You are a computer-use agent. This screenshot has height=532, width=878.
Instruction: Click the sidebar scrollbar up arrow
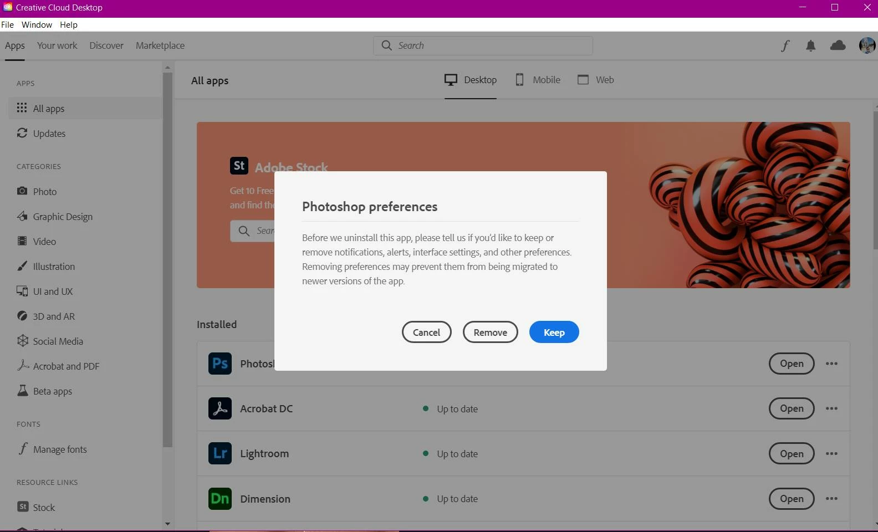pyautogui.click(x=167, y=68)
